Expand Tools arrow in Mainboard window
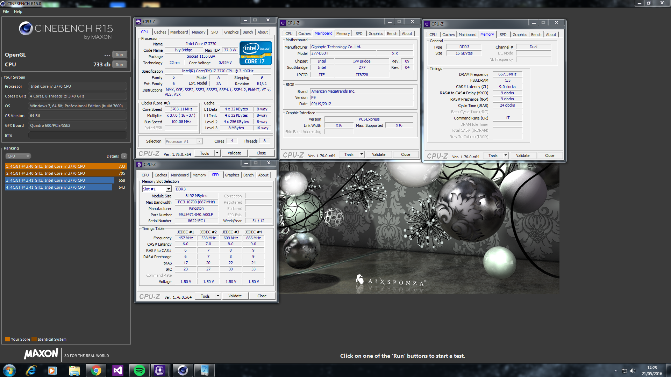The image size is (671, 377). (362, 154)
